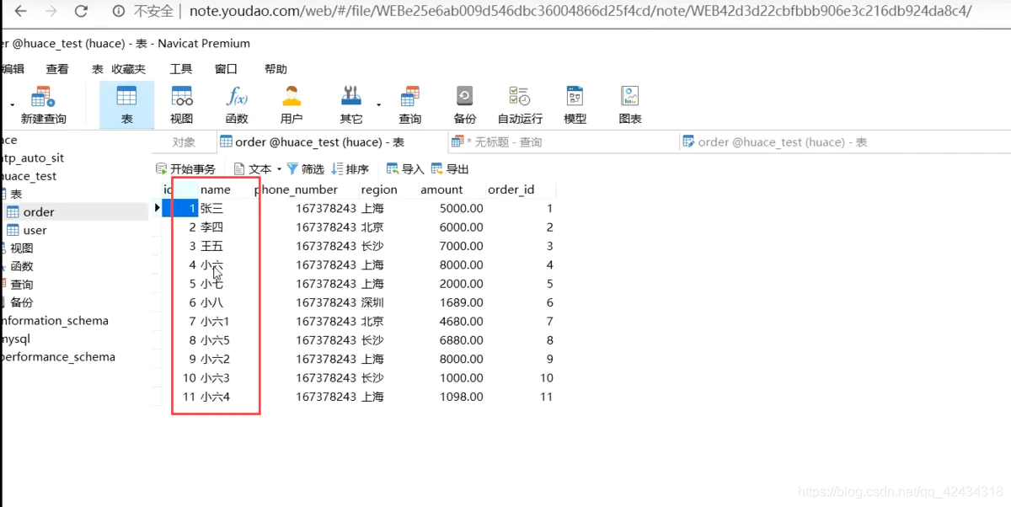Screen dimensions: 1011x507
Task: Select the order table in sidebar
Action: click(39, 212)
